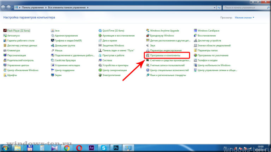Open Центр синхронизации link

click(x=115, y=70)
